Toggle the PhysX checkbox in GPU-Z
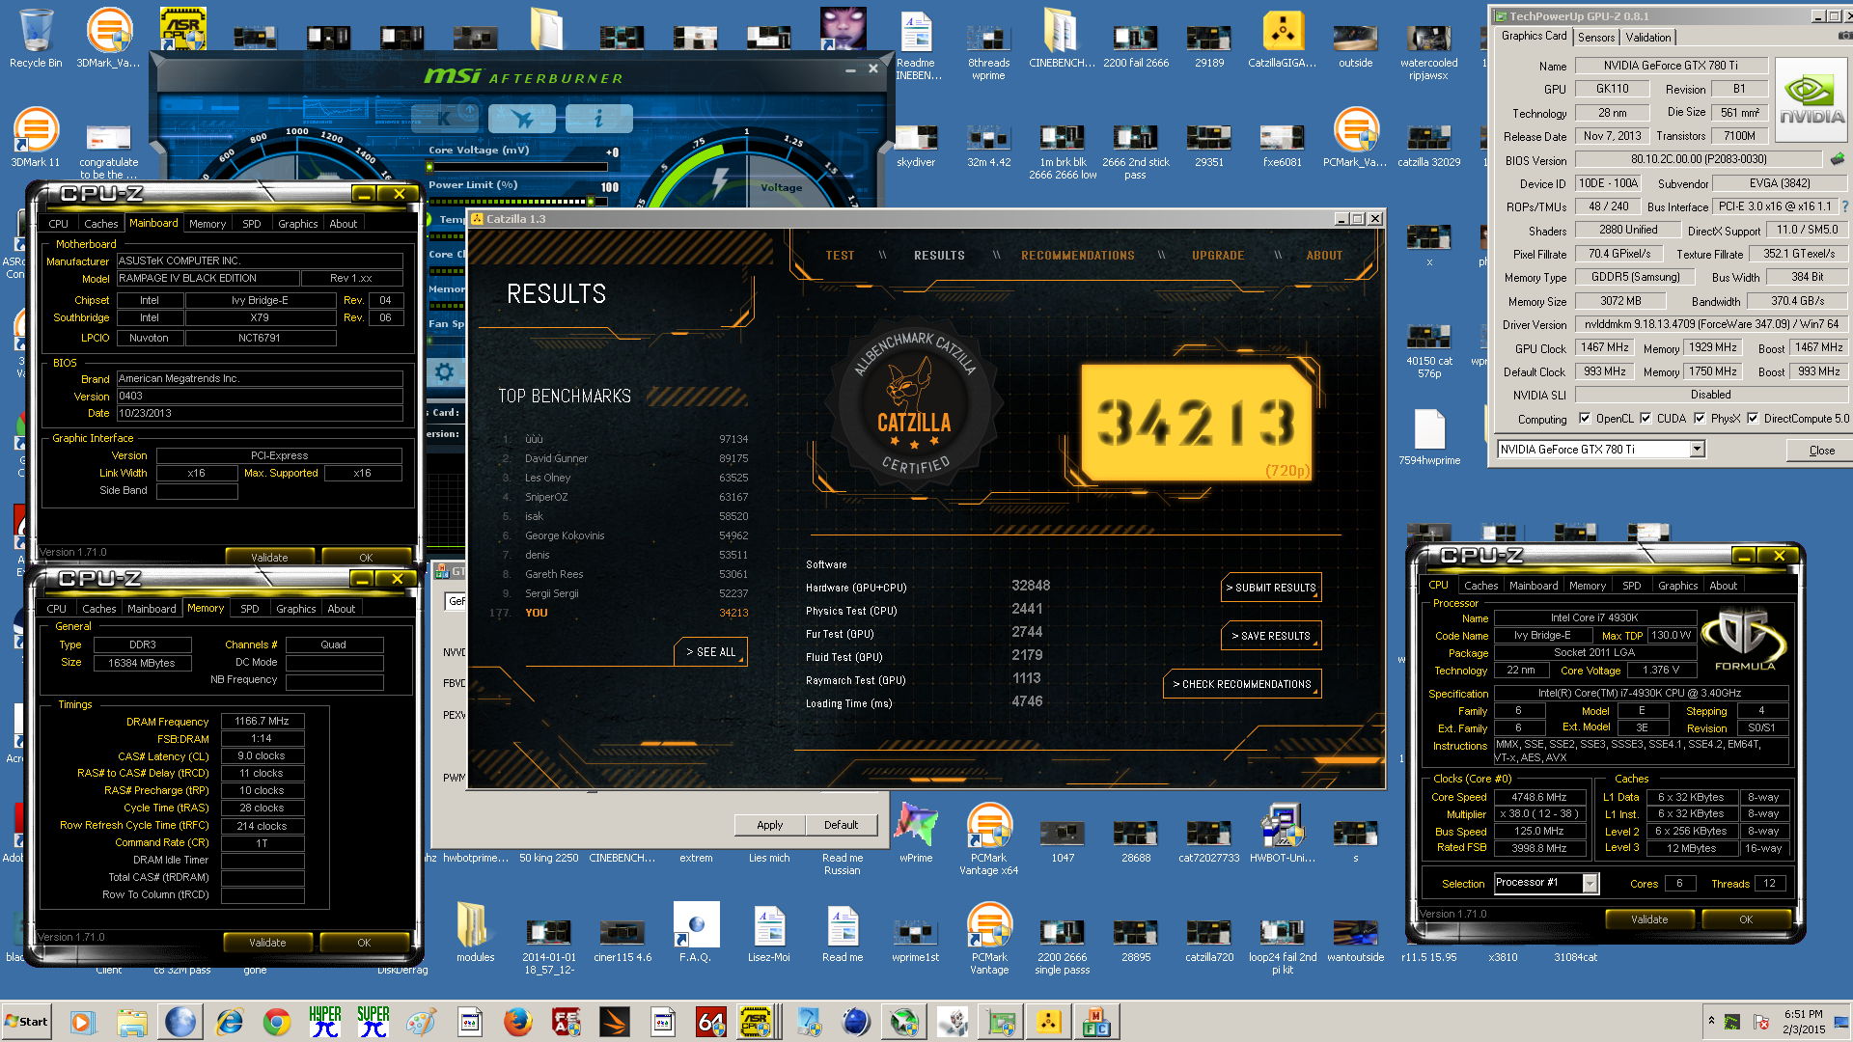 (1699, 418)
